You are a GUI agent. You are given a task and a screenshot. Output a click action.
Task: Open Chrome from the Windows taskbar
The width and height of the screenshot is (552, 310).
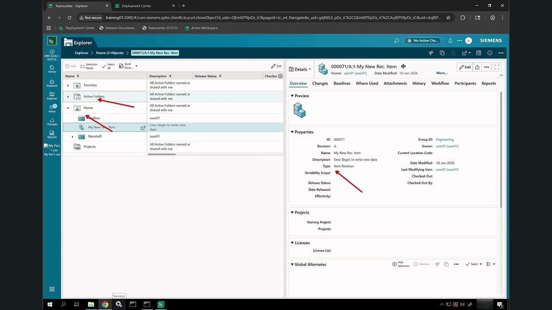tap(105, 304)
